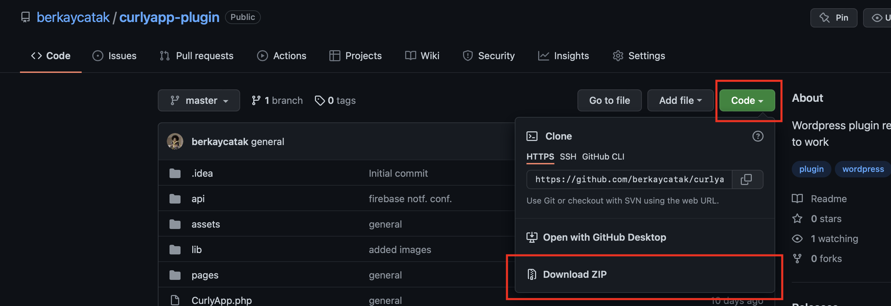Screen dimensions: 891x306
Task: Open the Actions tab
Action: [281, 56]
